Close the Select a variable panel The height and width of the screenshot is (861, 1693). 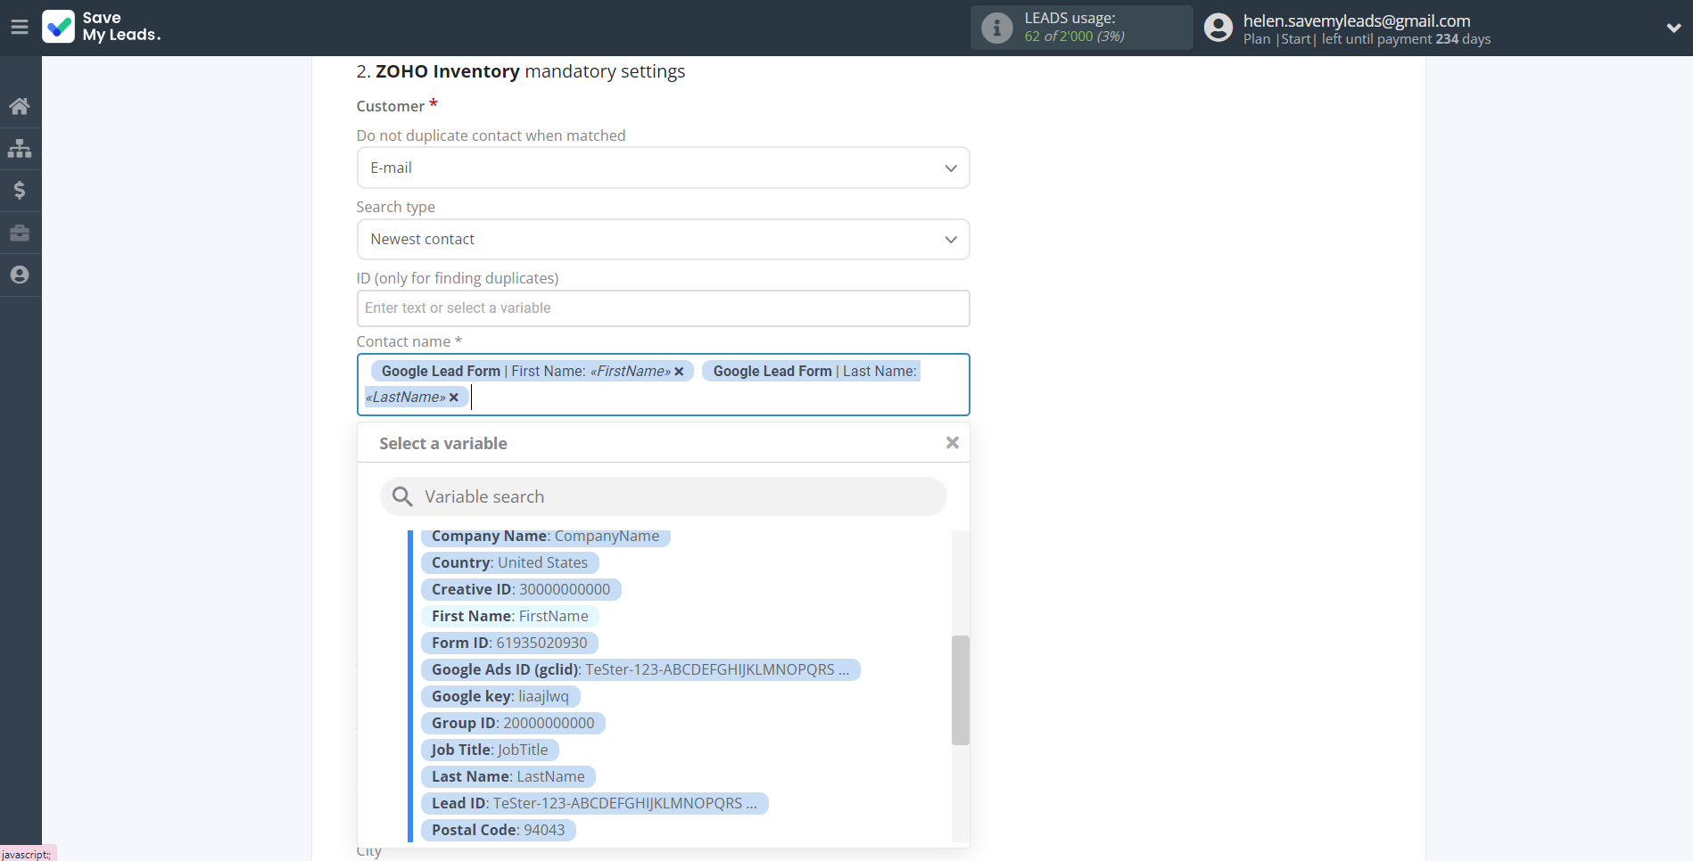(x=952, y=443)
